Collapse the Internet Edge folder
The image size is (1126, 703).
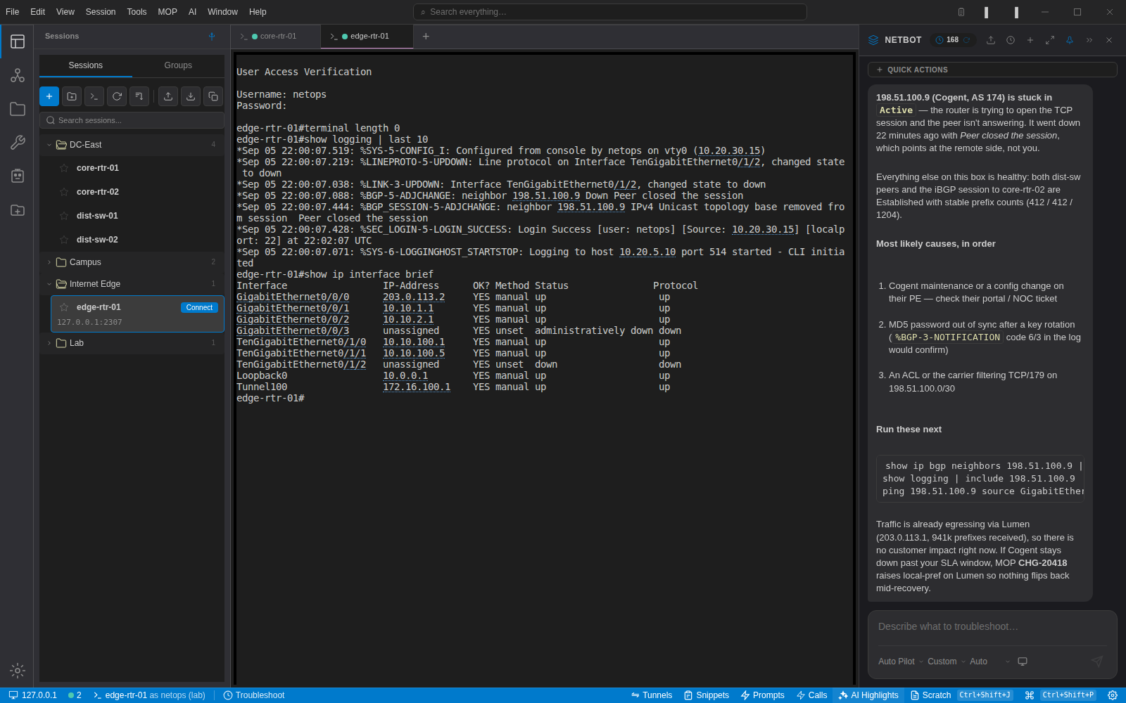click(x=49, y=284)
